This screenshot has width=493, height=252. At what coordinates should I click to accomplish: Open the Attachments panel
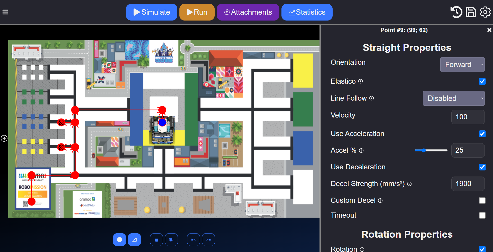(248, 12)
